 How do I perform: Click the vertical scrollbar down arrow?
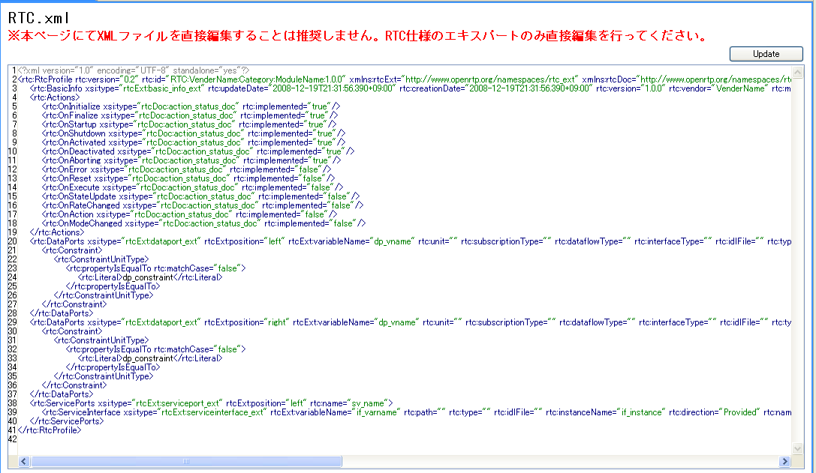tap(797, 448)
